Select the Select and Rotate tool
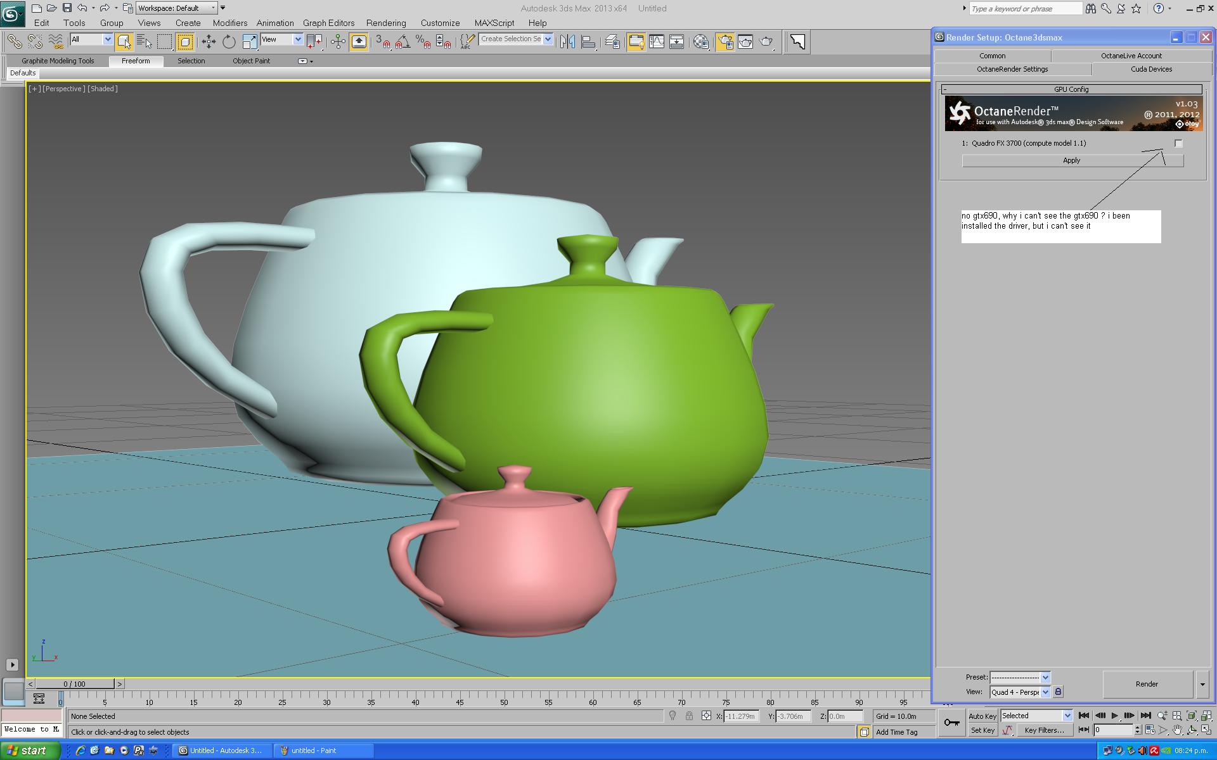The height and width of the screenshot is (760, 1217). pos(229,42)
